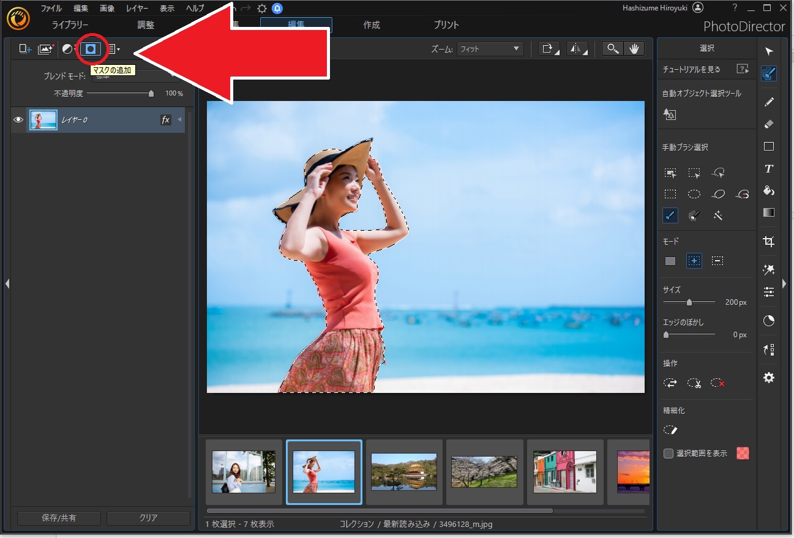The height and width of the screenshot is (538, 794).
Task: Pick the magic wand selection tool
Action: tap(718, 215)
